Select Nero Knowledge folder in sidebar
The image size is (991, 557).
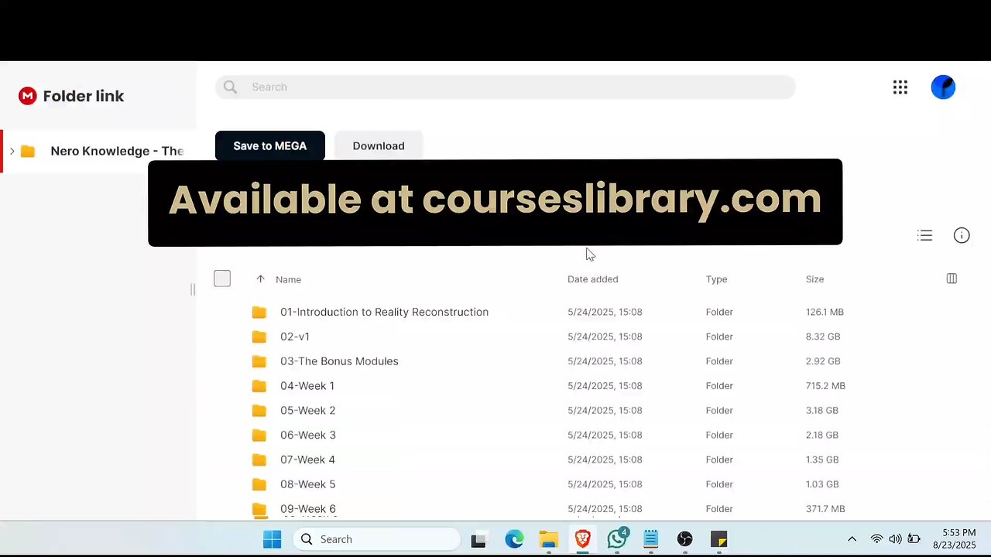tap(98, 151)
